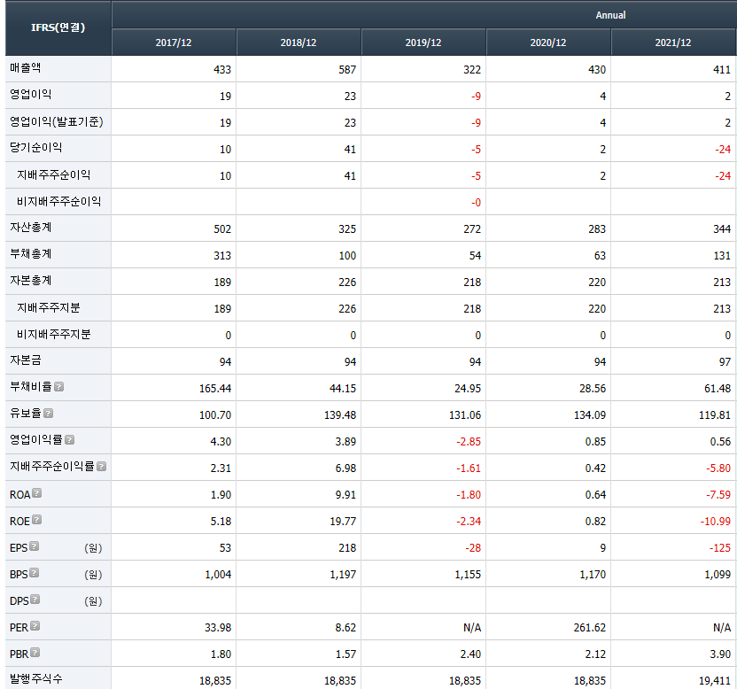This screenshot has height=689, width=737.
Task: Open the ROA help question-mark icon
Action: click(36, 493)
